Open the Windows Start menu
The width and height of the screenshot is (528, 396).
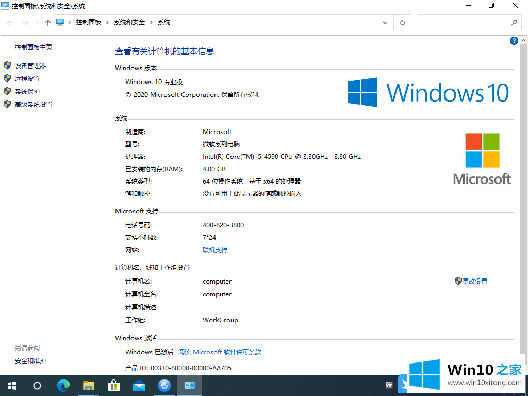12,386
